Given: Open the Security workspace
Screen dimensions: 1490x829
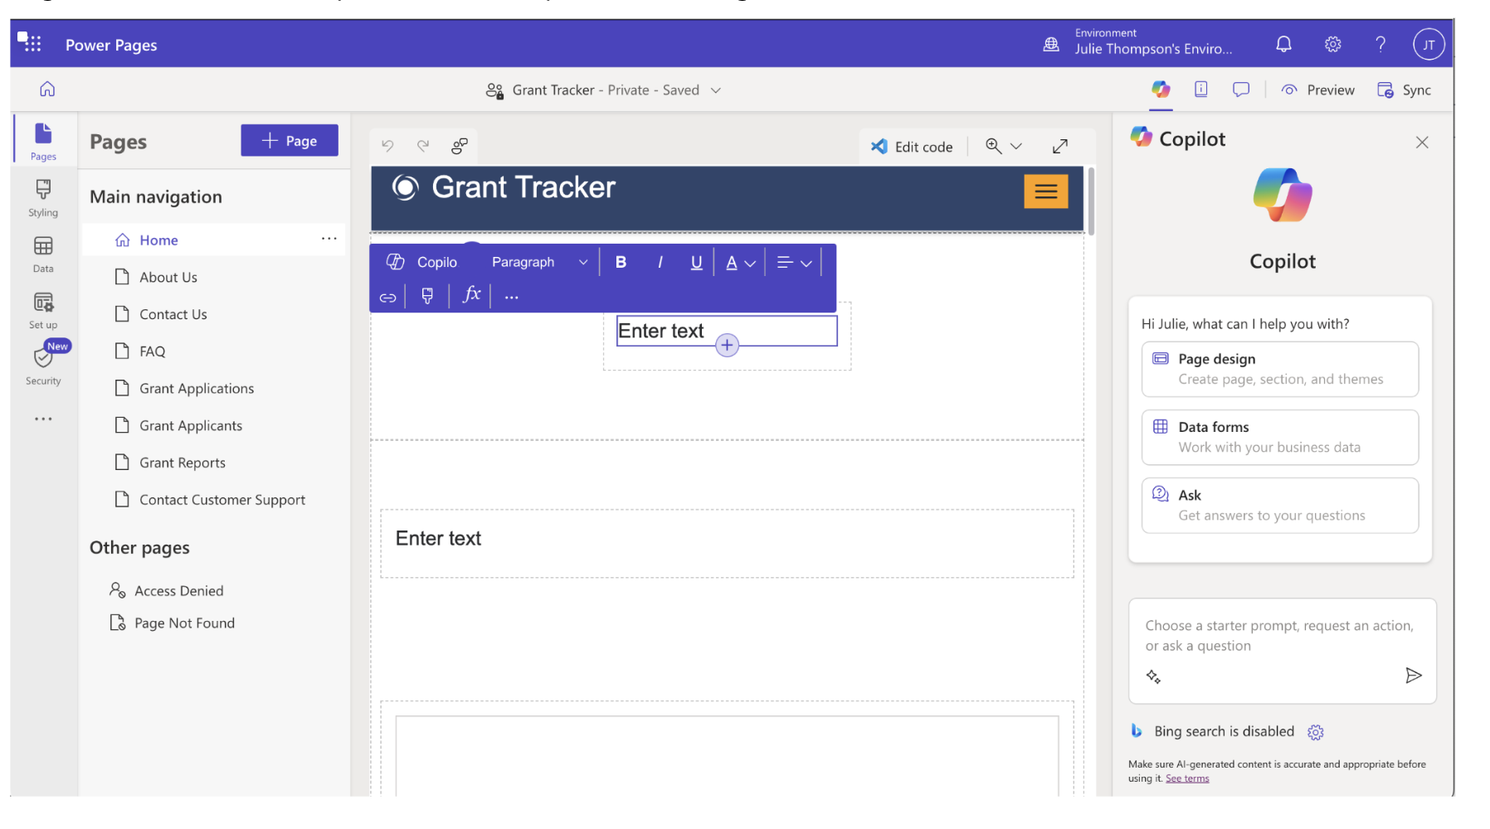Looking at the screenshot, I should pos(43,366).
